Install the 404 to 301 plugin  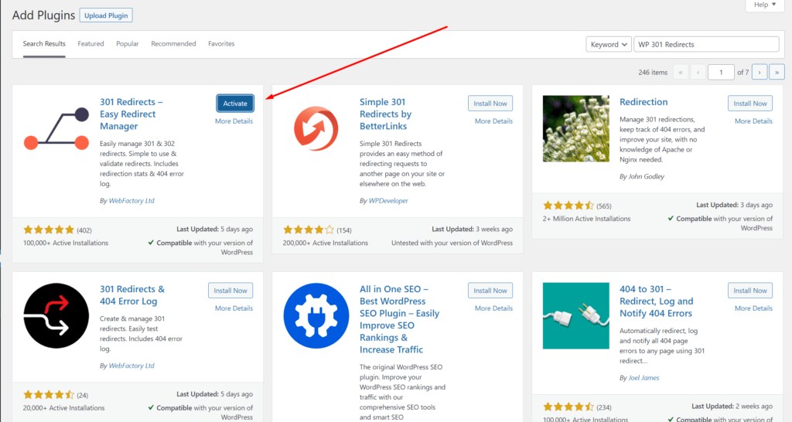pos(750,291)
